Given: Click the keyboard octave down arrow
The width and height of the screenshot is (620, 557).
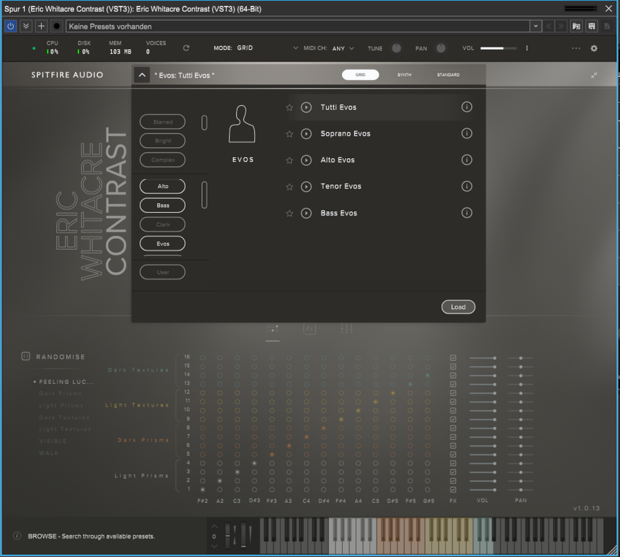Looking at the screenshot, I should (x=214, y=546).
